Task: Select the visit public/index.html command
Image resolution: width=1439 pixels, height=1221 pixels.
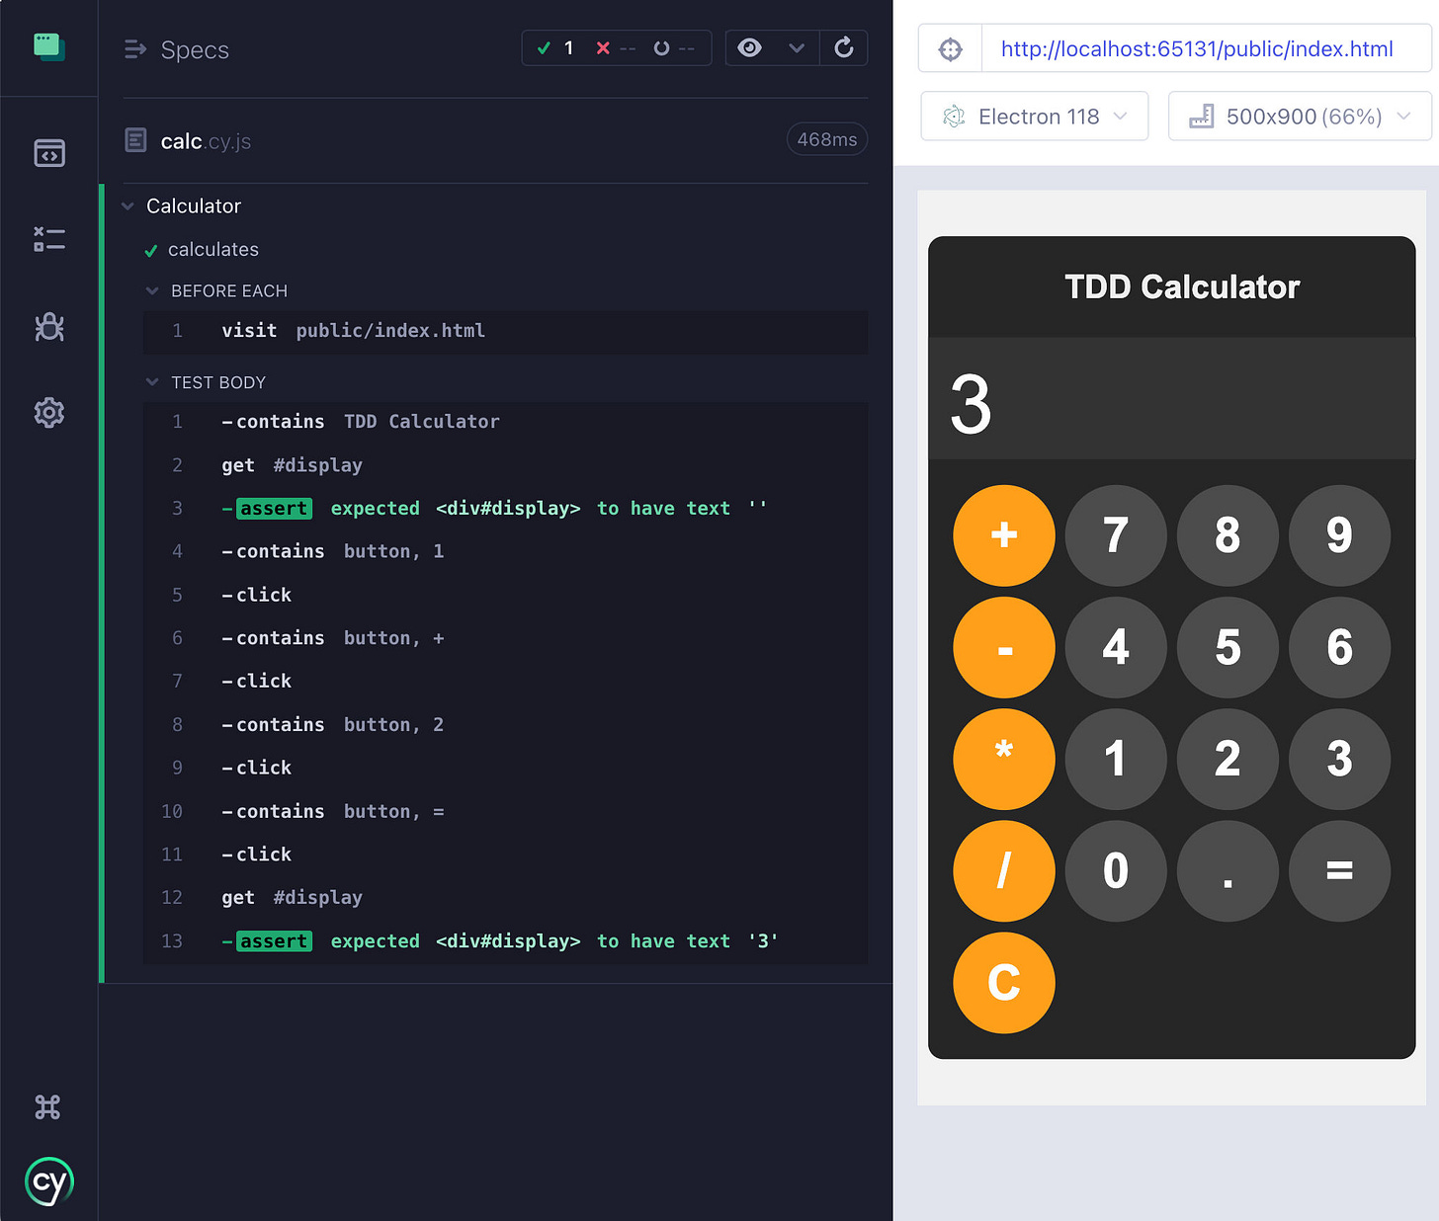Action: [506, 331]
